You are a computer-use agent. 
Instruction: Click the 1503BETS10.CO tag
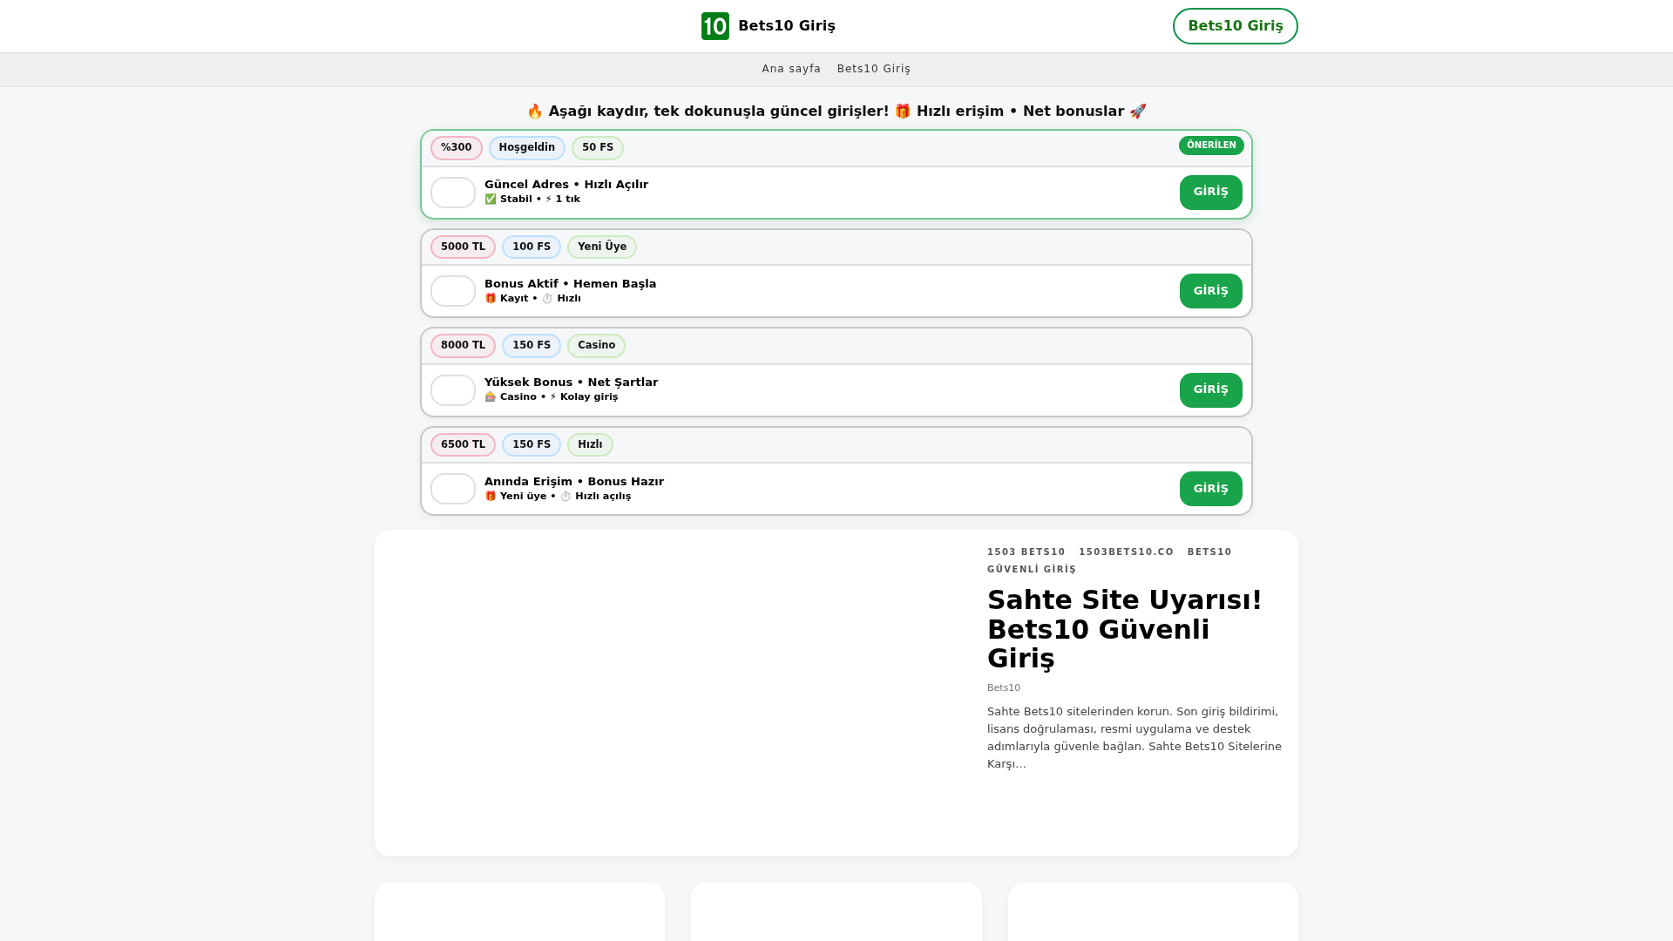click(1127, 552)
